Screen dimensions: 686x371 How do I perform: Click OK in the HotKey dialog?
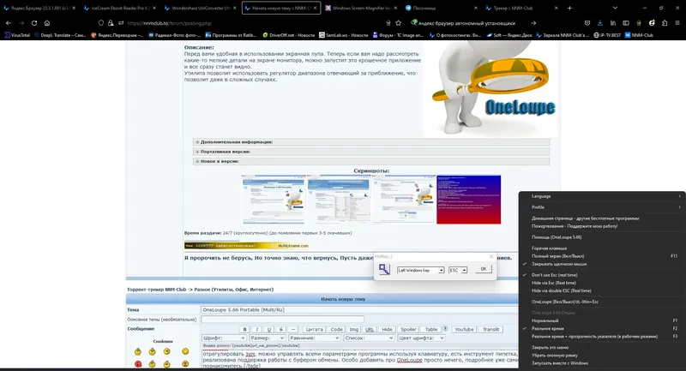[483, 269]
